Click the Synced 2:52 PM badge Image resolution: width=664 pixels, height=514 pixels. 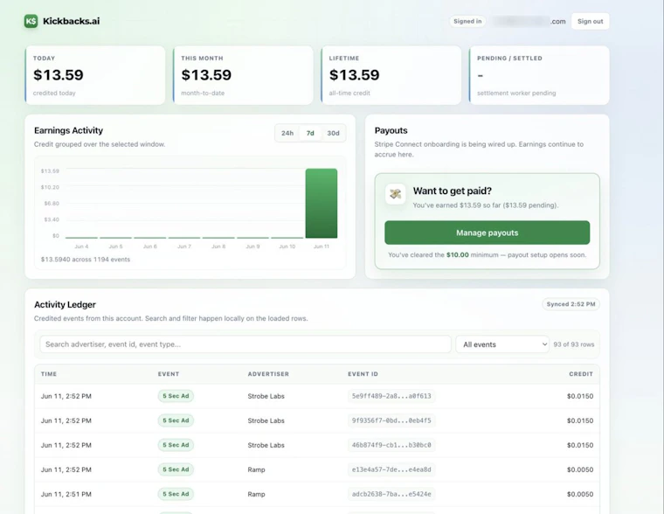571,304
